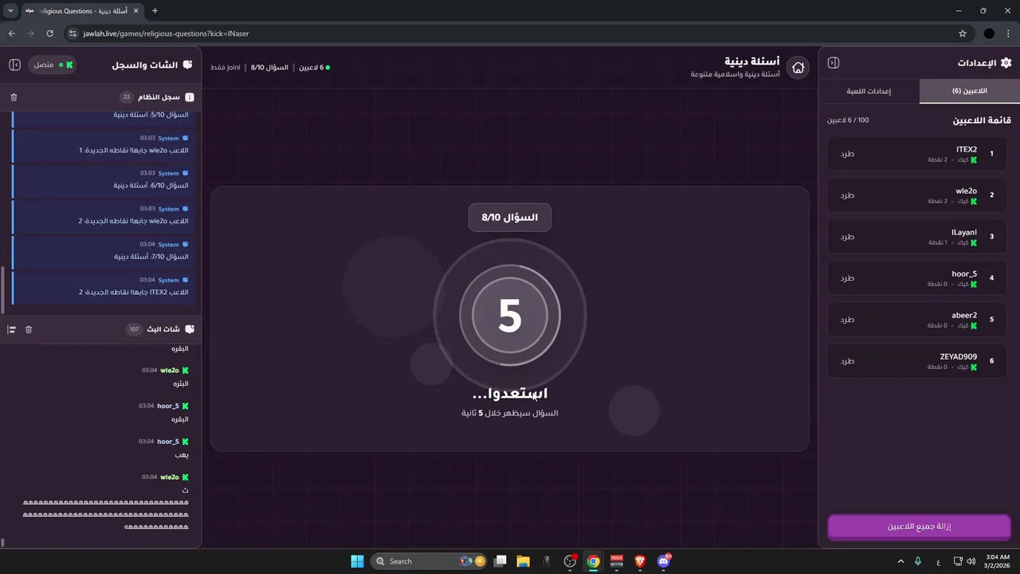Click 100 / 6 لاعبين count
The image size is (1020, 574).
848,120
